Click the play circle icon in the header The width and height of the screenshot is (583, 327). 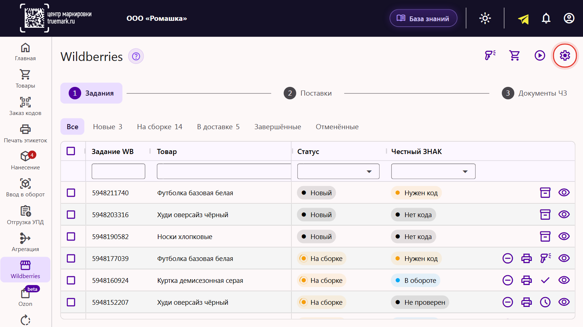pyautogui.click(x=540, y=55)
